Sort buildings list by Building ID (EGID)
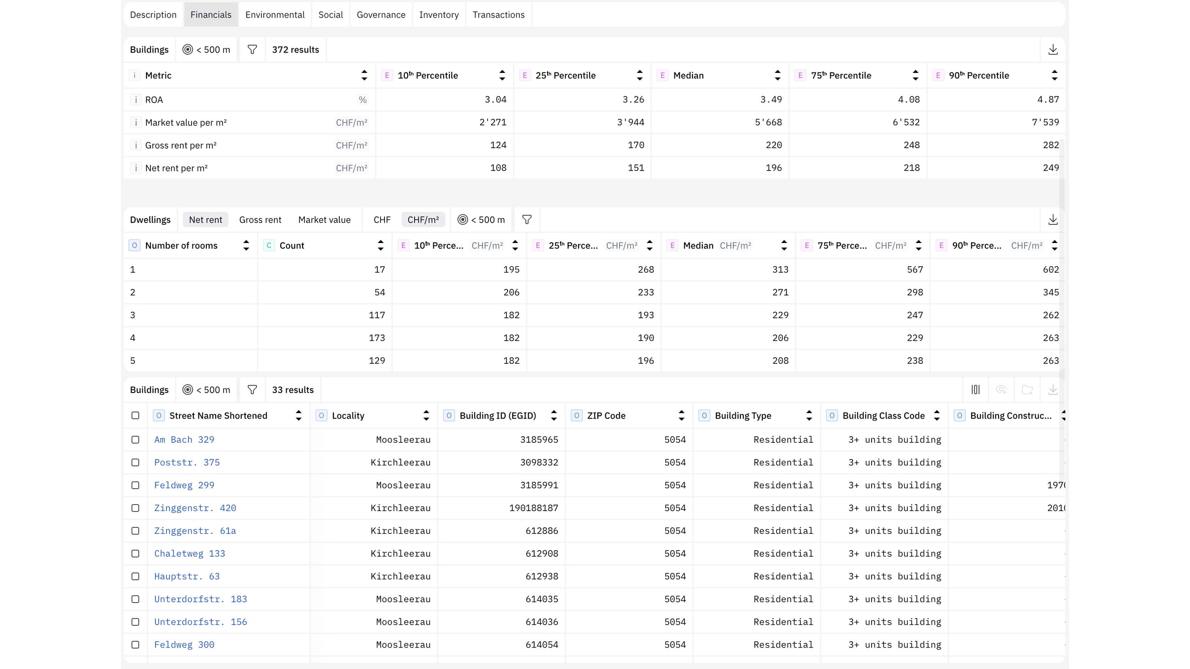The height and width of the screenshot is (669, 1190). pyautogui.click(x=554, y=415)
